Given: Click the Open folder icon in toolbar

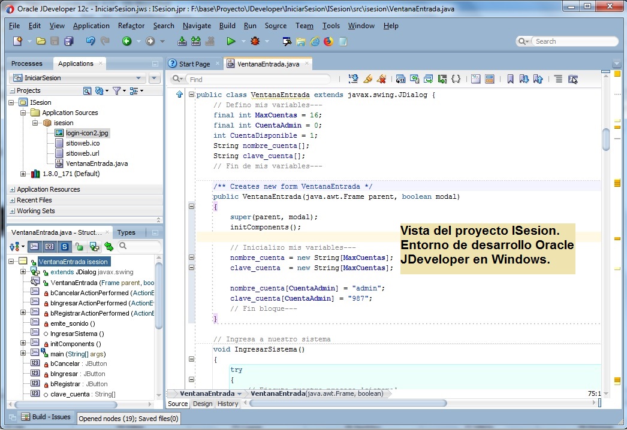Looking at the screenshot, I should (x=41, y=41).
